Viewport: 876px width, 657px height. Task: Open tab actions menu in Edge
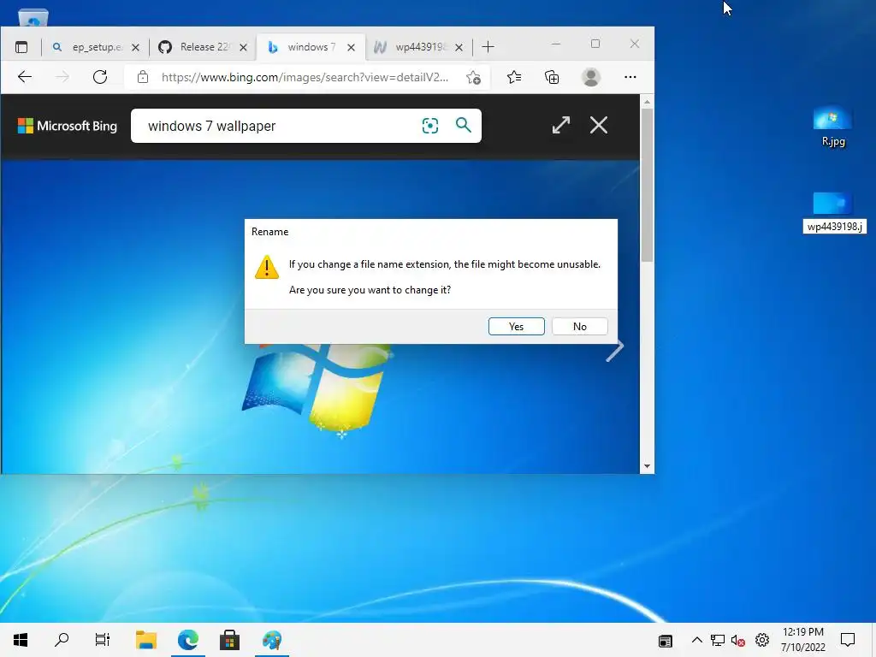pyautogui.click(x=21, y=47)
